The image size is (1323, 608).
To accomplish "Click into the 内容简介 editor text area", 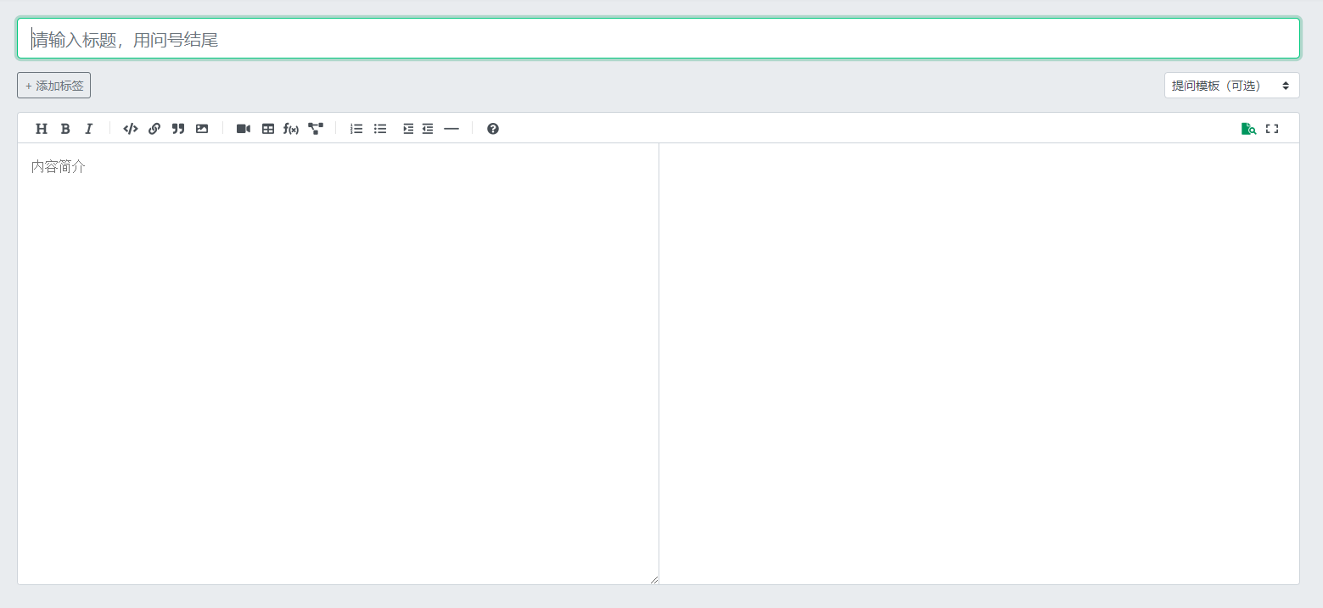I will (338, 363).
